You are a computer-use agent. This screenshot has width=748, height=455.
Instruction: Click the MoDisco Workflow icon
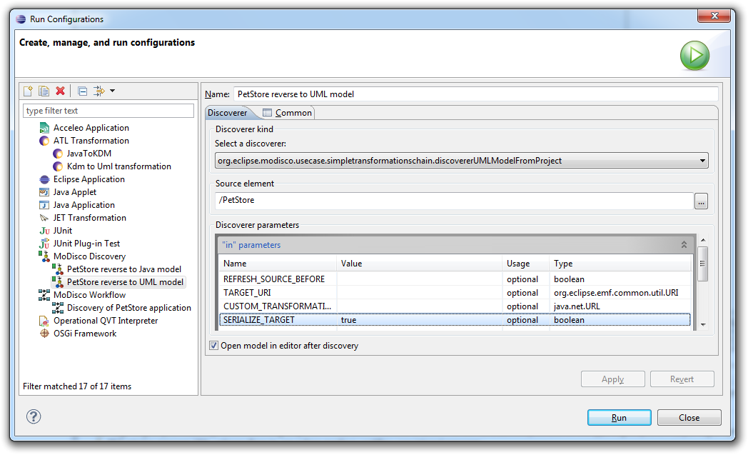click(x=44, y=295)
